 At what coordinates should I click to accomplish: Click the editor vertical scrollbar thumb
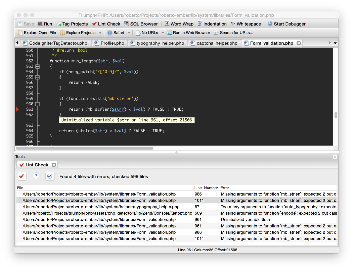click(x=336, y=115)
